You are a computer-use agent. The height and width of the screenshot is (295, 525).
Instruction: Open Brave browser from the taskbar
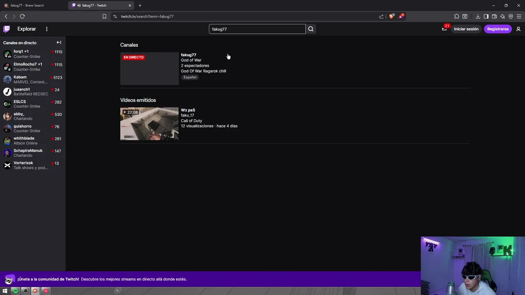(x=35, y=291)
